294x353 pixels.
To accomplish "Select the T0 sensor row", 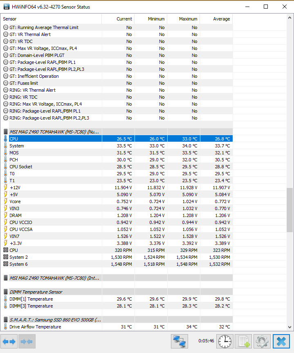I will (x=117, y=174).
